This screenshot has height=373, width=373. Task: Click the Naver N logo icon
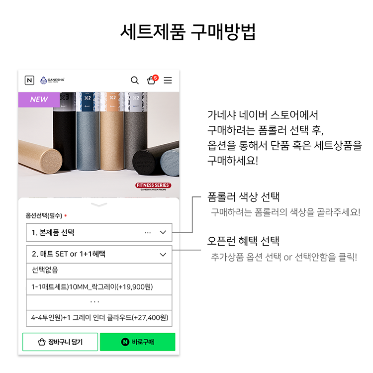coord(29,81)
